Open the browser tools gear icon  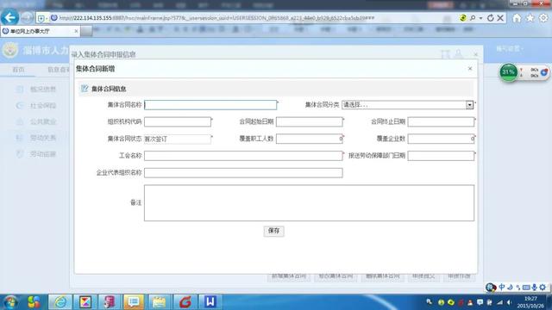543,18
